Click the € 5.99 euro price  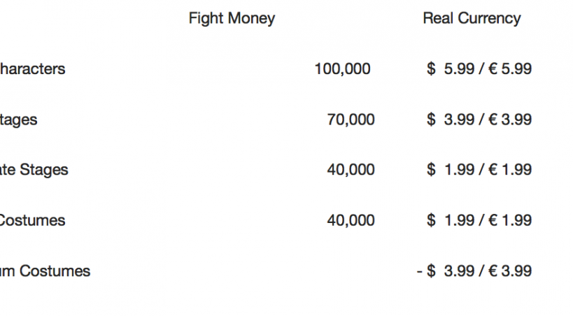pos(510,69)
